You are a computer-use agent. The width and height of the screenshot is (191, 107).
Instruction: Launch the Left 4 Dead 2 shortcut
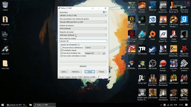click(174, 79)
